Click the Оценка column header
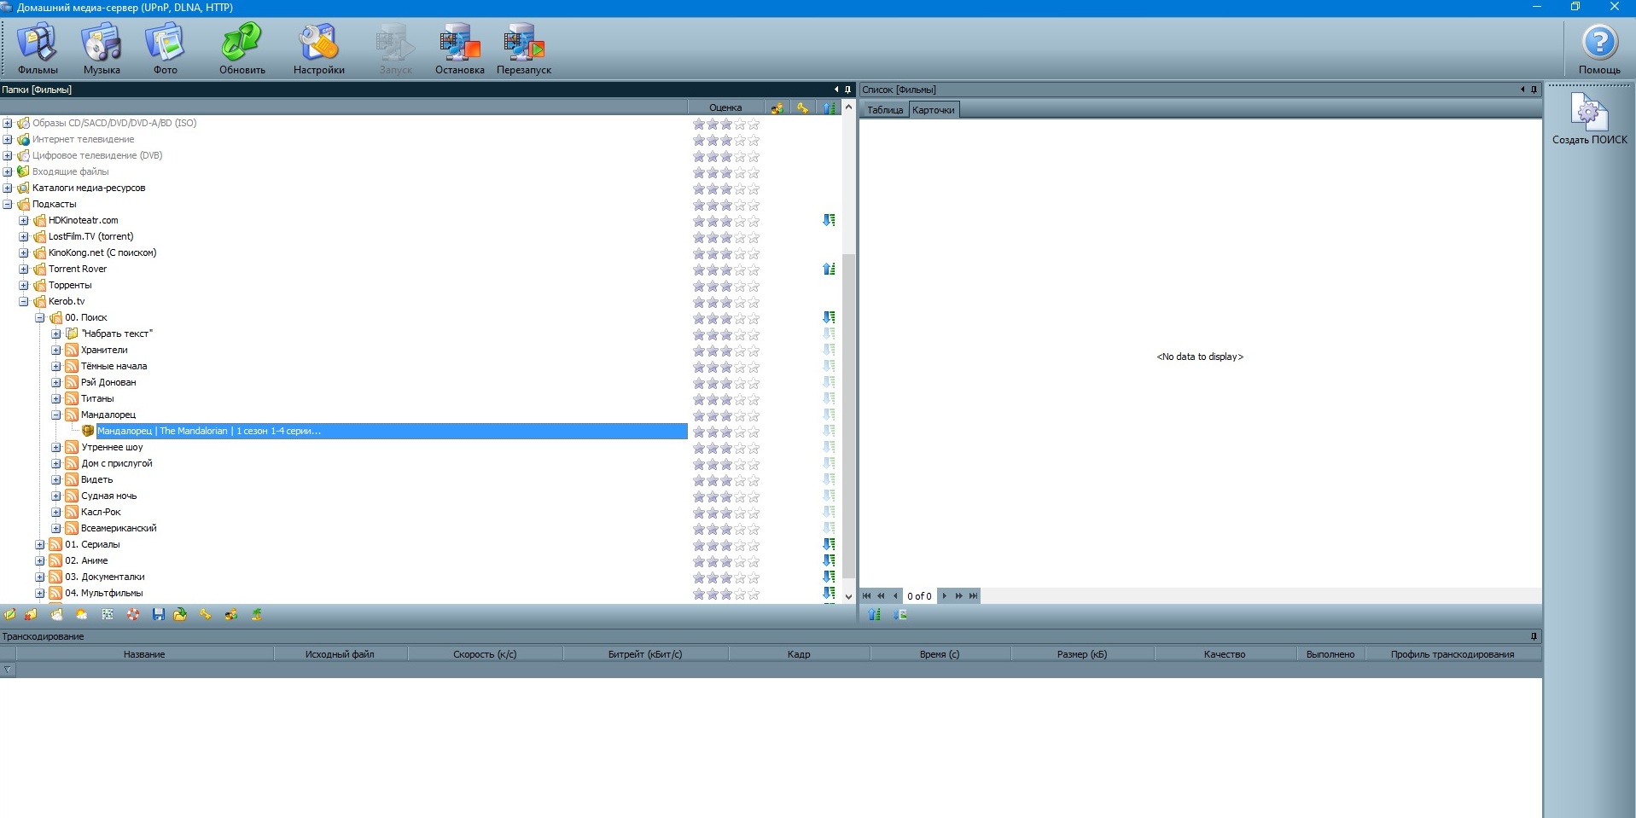 tap(725, 107)
